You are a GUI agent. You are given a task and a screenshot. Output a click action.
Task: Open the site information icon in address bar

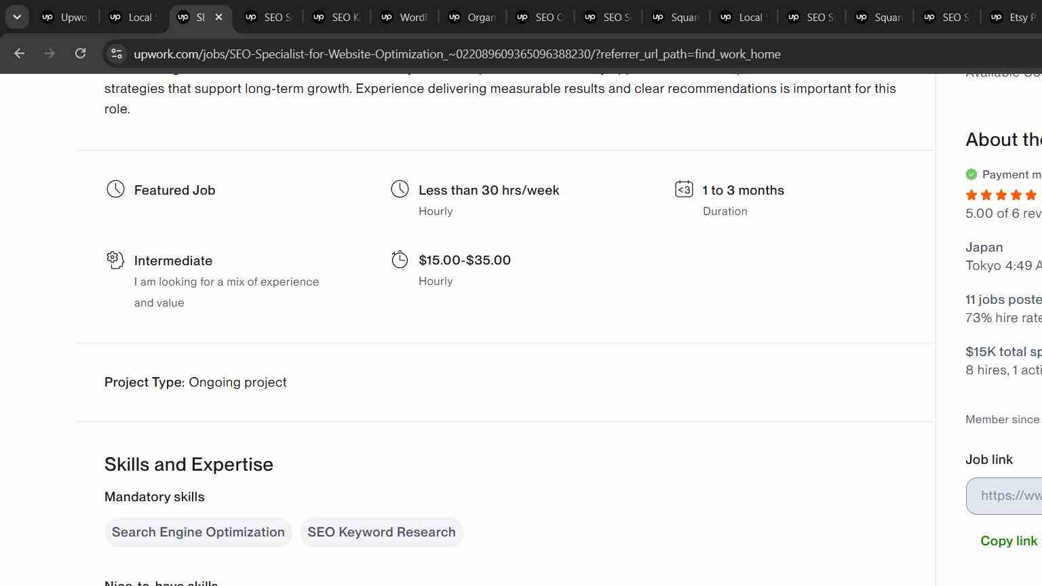[x=117, y=54]
